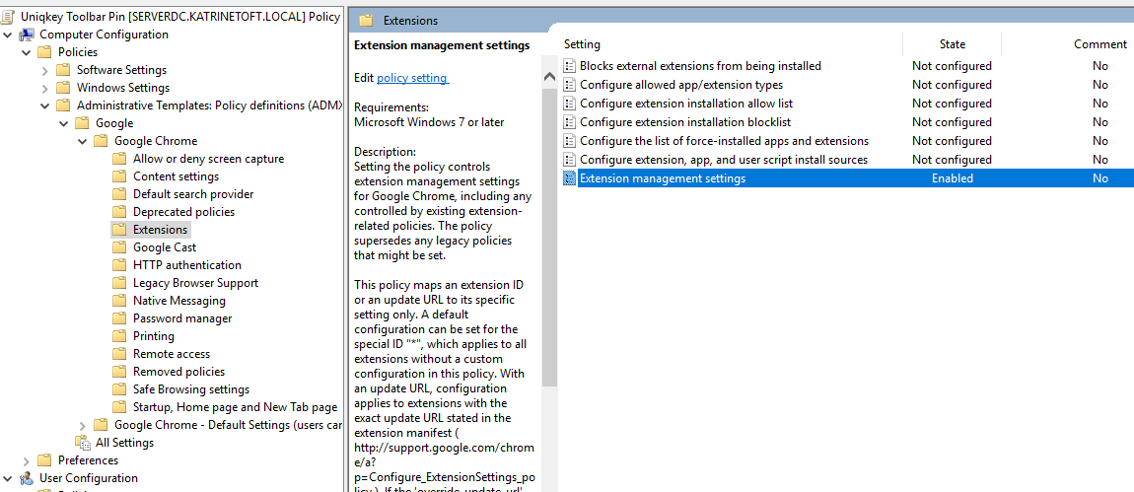This screenshot has height=492, width=1134.
Task: Select Configure allowed app/extension types setting
Action: (681, 85)
